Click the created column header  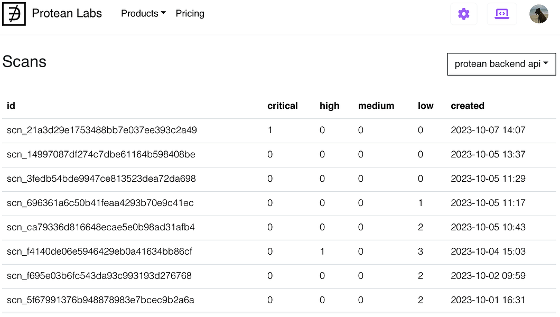[468, 106]
